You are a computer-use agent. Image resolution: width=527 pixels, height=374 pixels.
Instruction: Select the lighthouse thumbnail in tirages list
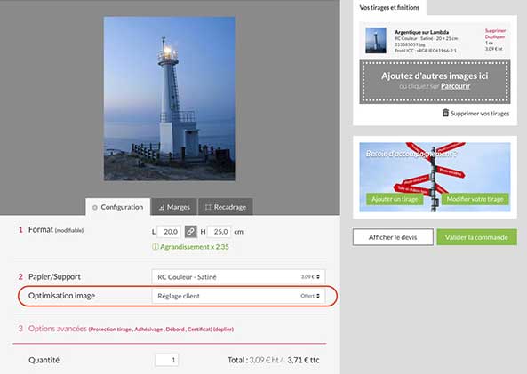(376, 40)
